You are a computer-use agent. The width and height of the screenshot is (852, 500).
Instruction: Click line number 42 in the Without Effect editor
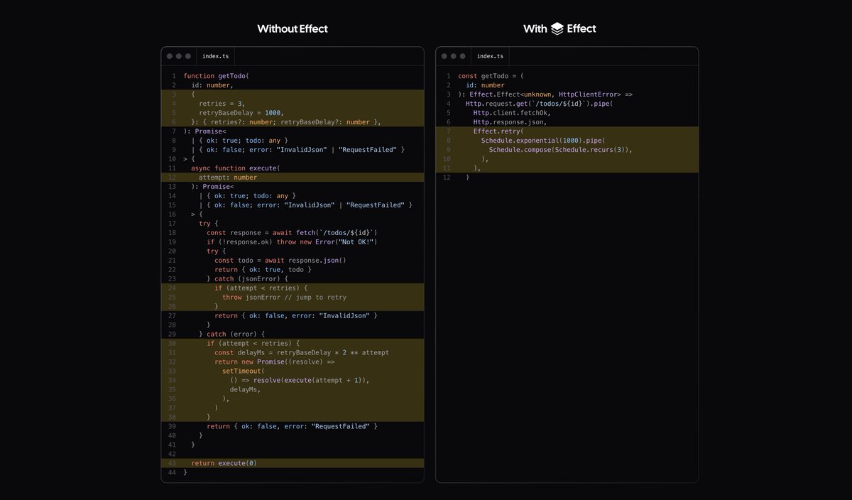click(x=172, y=455)
